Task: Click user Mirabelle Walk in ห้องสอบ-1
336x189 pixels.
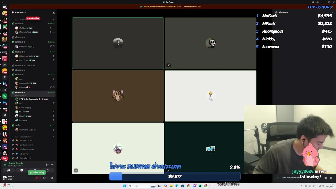Action: click(x=35, y=32)
